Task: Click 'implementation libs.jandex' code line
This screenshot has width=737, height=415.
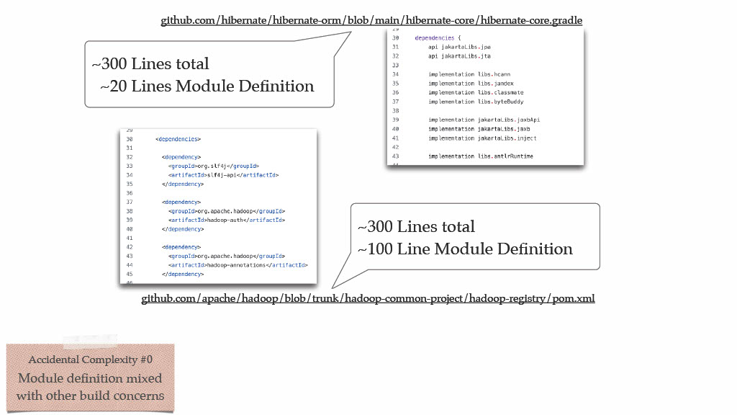Action: pos(471,84)
